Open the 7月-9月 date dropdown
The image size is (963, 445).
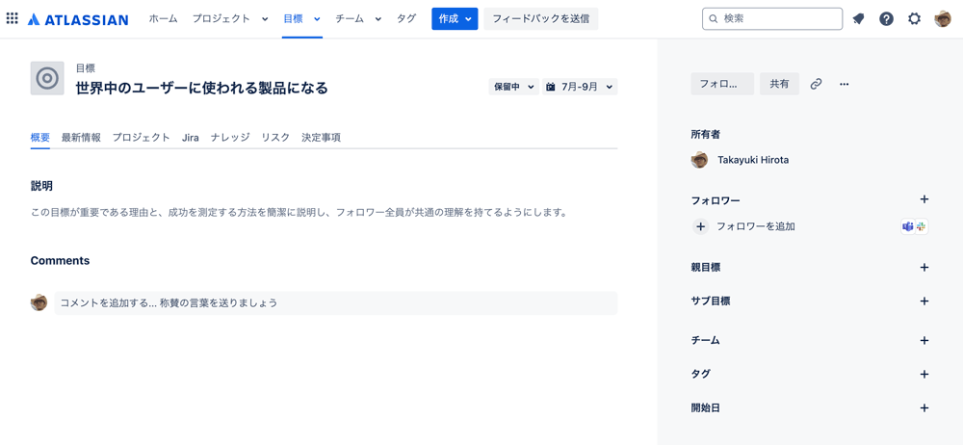[580, 87]
